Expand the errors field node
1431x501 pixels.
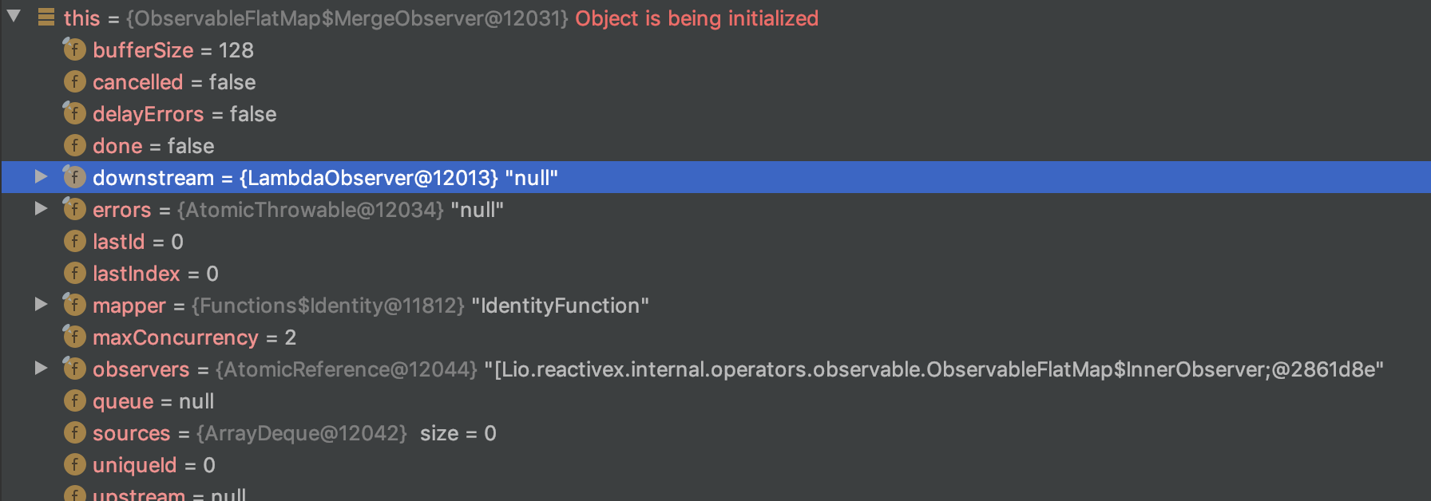click(x=41, y=208)
